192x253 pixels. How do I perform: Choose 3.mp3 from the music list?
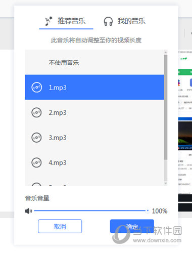click(94, 138)
